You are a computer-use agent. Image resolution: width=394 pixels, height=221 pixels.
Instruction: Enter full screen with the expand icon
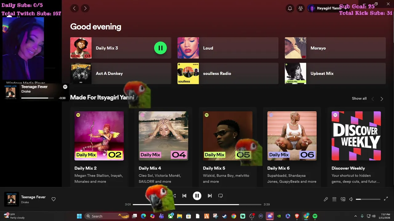pyautogui.click(x=386, y=199)
